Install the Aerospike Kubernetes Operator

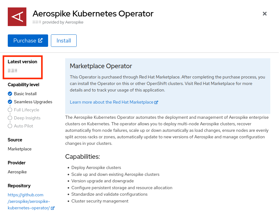click(x=64, y=41)
